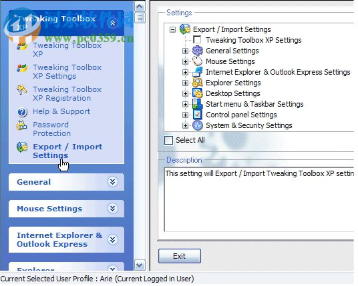This screenshot has height=286, width=358.
Task: Expand the System & Security Settings node
Action: click(185, 125)
